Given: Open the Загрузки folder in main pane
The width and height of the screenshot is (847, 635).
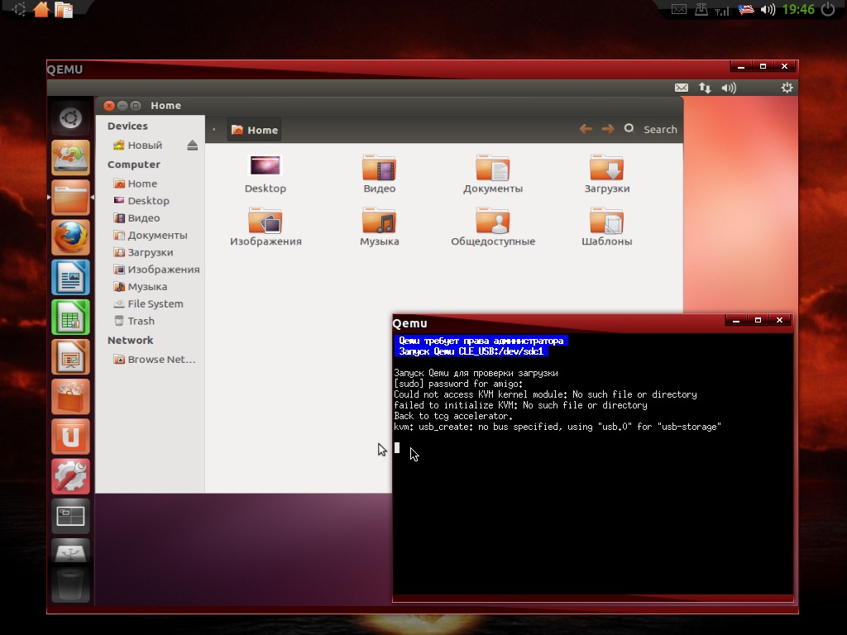Looking at the screenshot, I should (606, 174).
